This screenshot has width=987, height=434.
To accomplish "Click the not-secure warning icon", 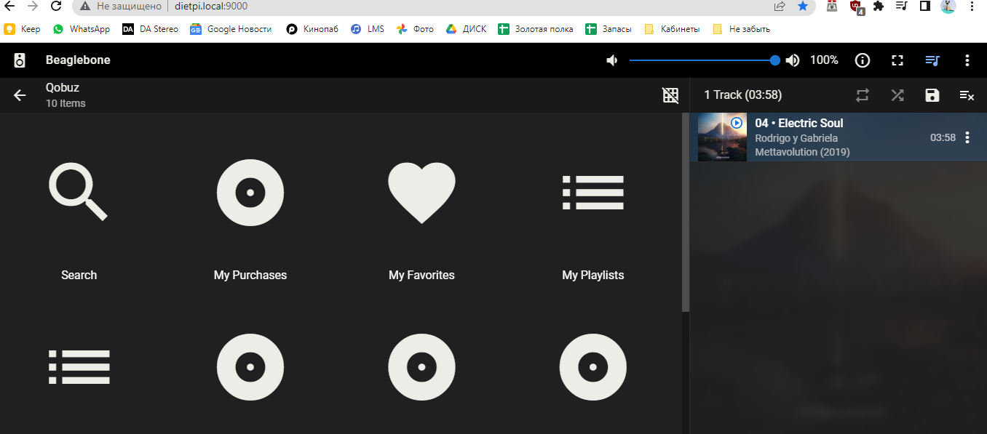I will (x=85, y=6).
